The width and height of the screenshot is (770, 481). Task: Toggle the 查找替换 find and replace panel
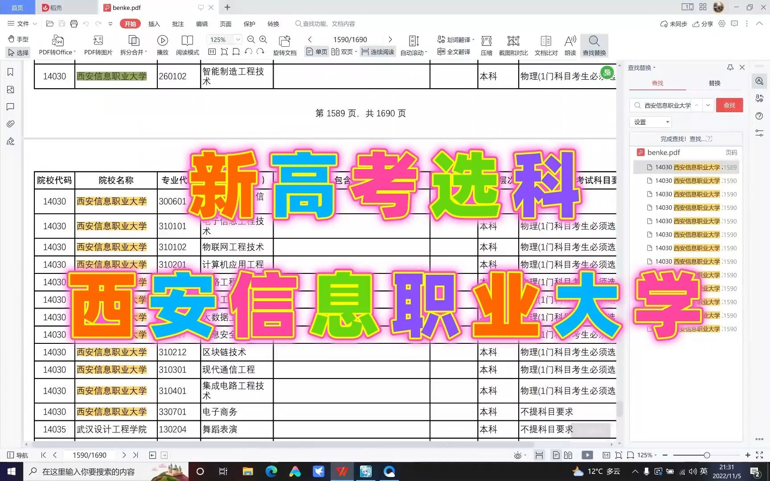point(594,45)
